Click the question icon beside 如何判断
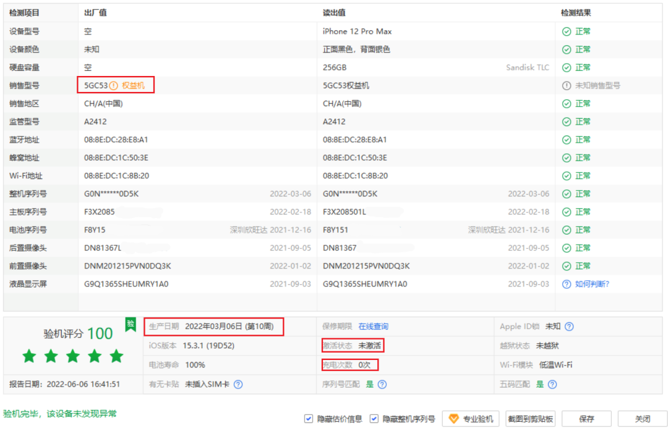This screenshot has height=431, width=668. coord(566,284)
